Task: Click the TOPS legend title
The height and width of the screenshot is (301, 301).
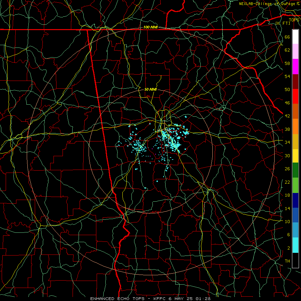Action: coord(294,20)
